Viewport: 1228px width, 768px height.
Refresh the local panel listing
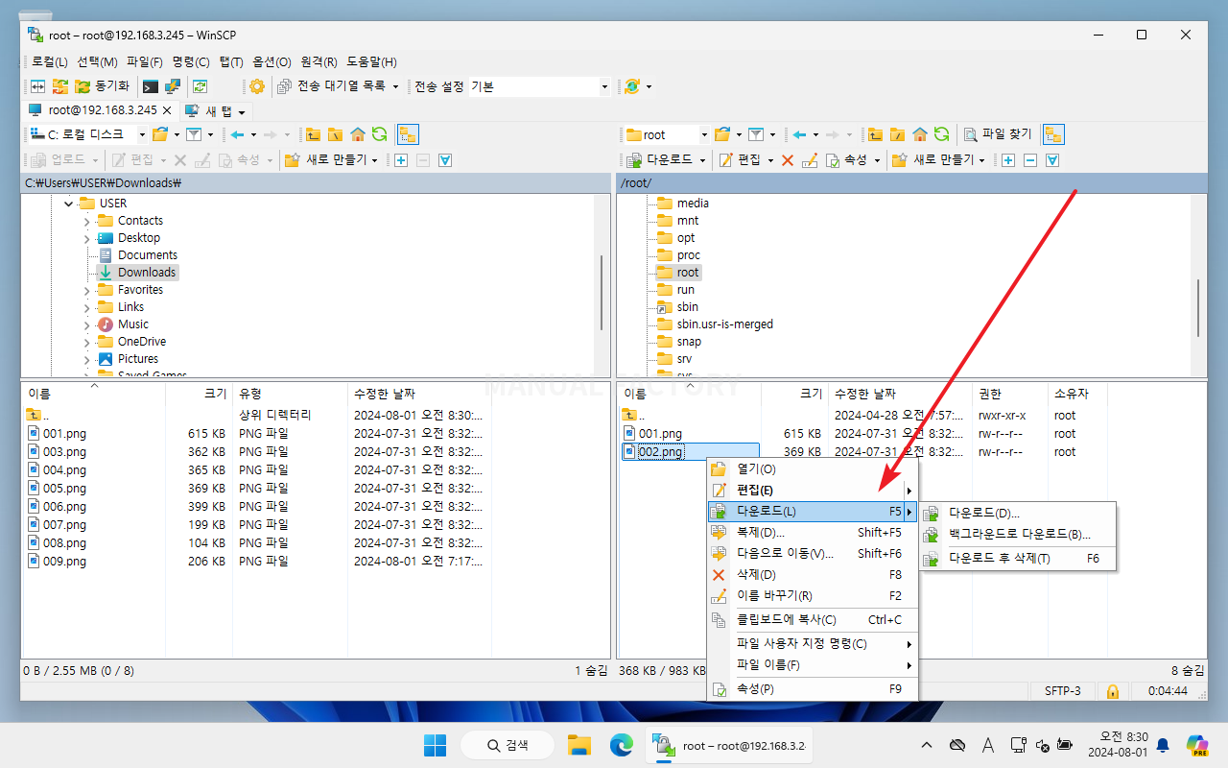(x=379, y=134)
